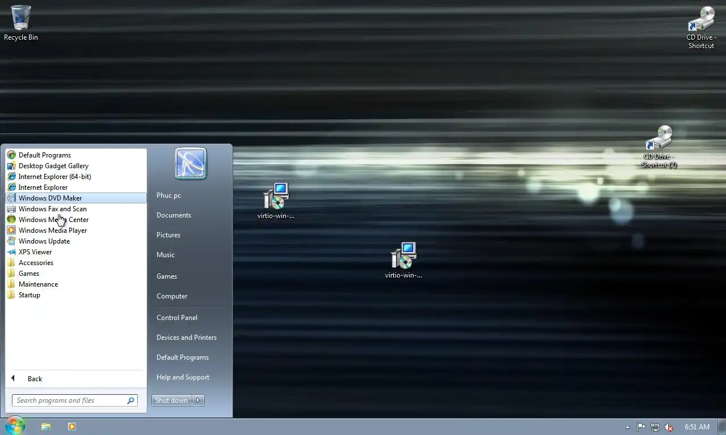Open Windows Explorer from the taskbar
726x435 pixels.
tap(46, 427)
